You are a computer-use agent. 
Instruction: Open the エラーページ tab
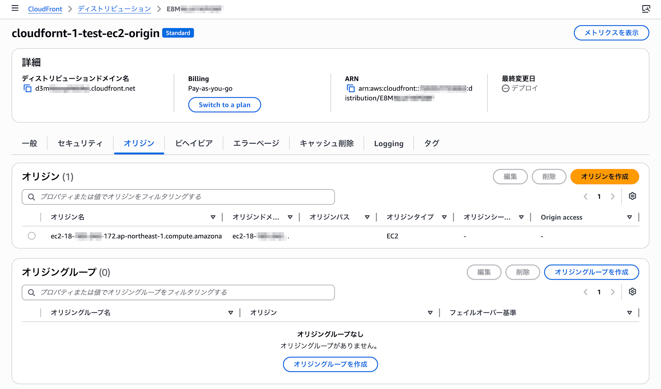click(256, 143)
